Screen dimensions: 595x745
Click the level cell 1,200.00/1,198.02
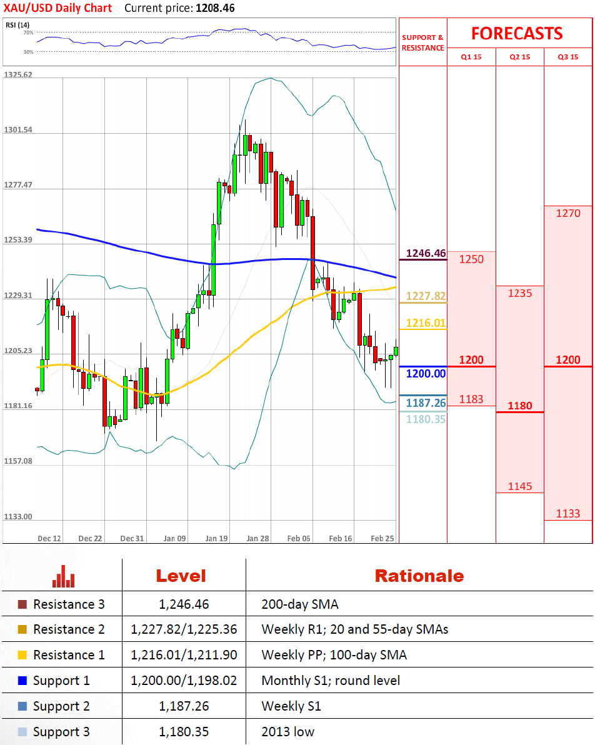click(x=184, y=681)
